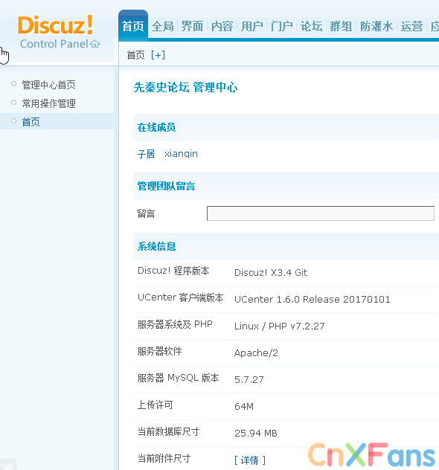
Task: Open the 论坛 top menu
Action: [x=311, y=26]
